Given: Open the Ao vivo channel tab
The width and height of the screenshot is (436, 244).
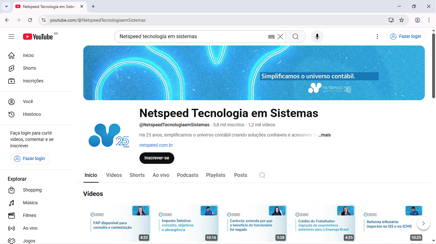Looking at the screenshot, I should click(x=161, y=175).
